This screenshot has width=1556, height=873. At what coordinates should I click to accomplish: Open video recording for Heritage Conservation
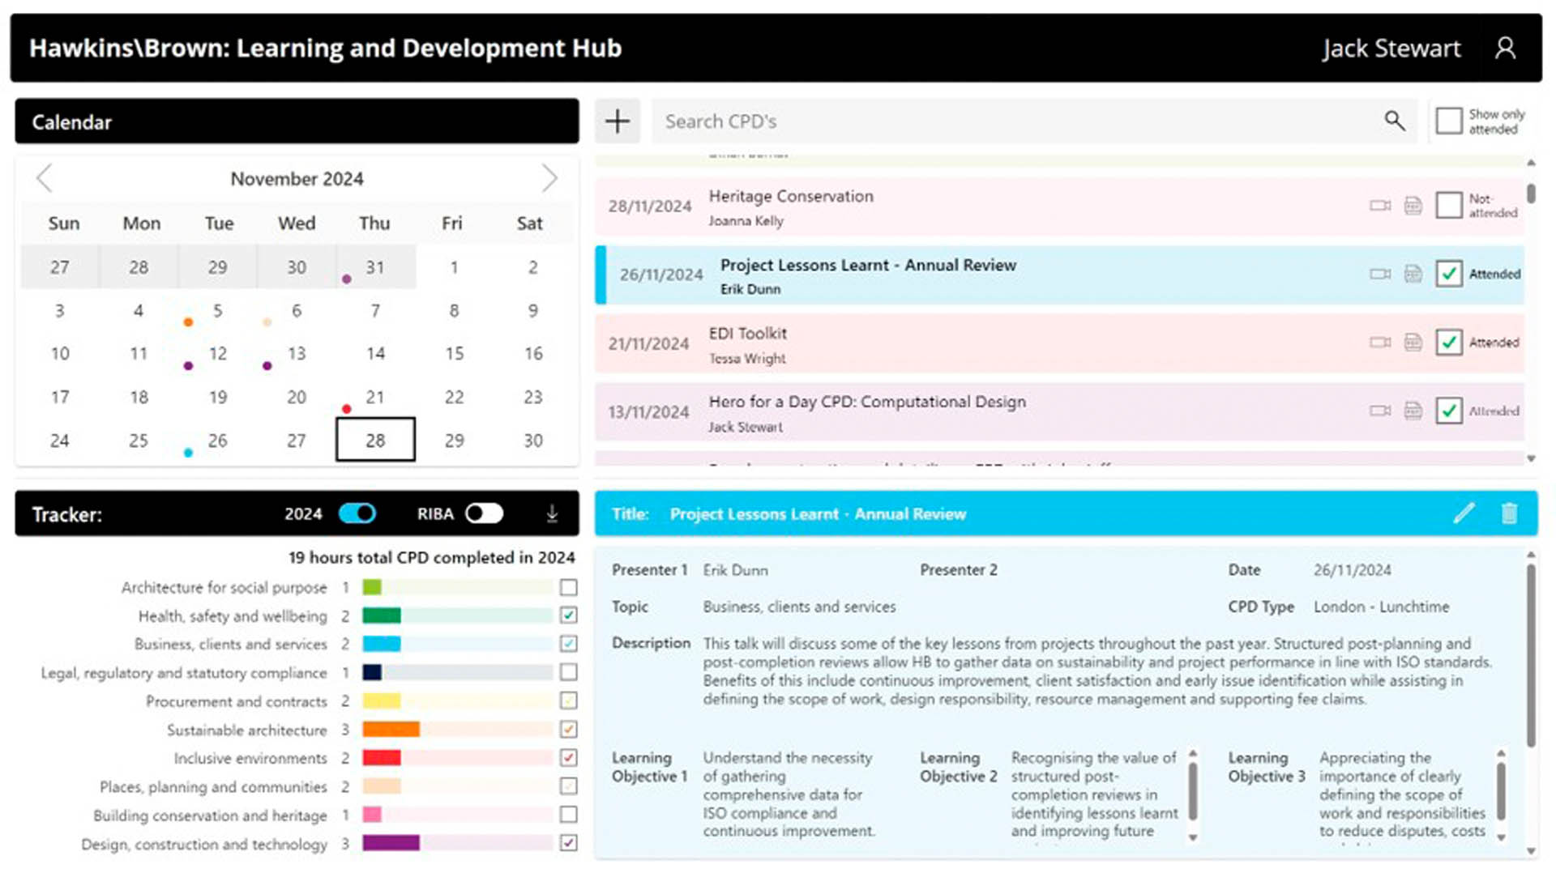tap(1379, 206)
